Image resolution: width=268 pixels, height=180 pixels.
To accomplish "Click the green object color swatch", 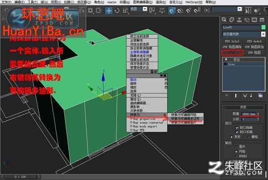I will pyautogui.click(x=264, y=27).
